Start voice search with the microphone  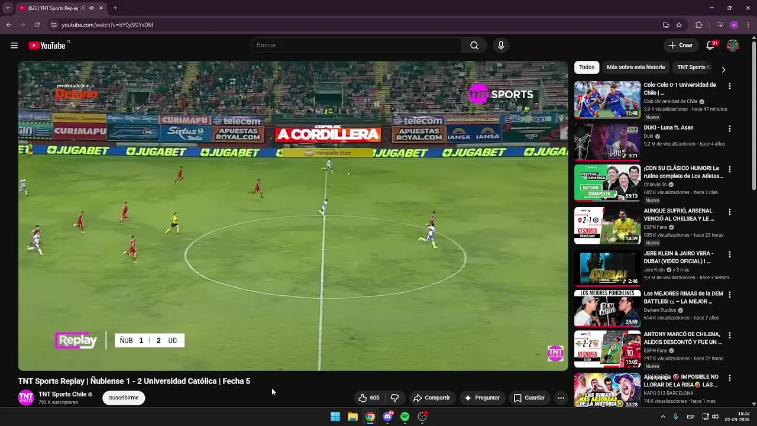pos(501,46)
